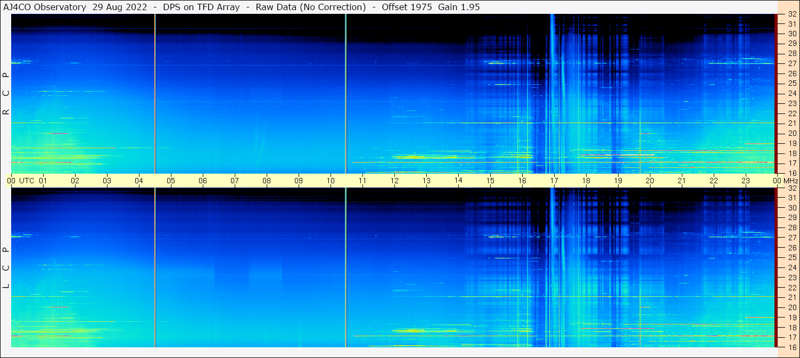Image resolution: width=800 pixels, height=358 pixels.
Task: Click the 08 hour label on time axis
Action: (x=267, y=181)
